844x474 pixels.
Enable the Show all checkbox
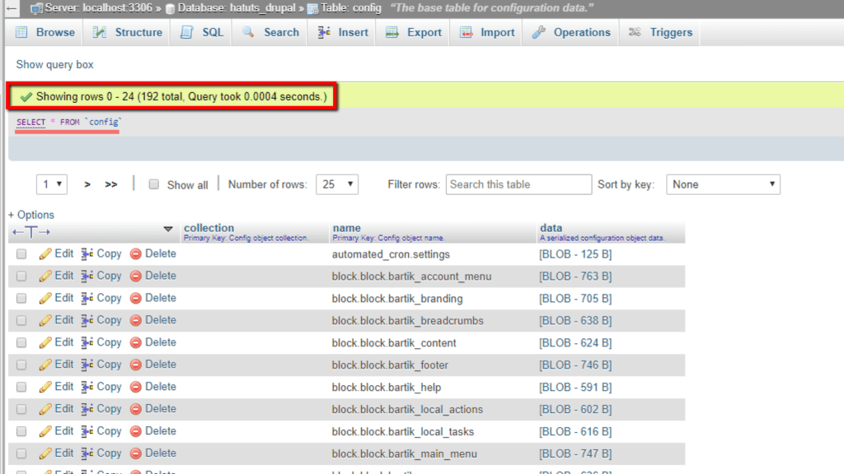tap(154, 184)
